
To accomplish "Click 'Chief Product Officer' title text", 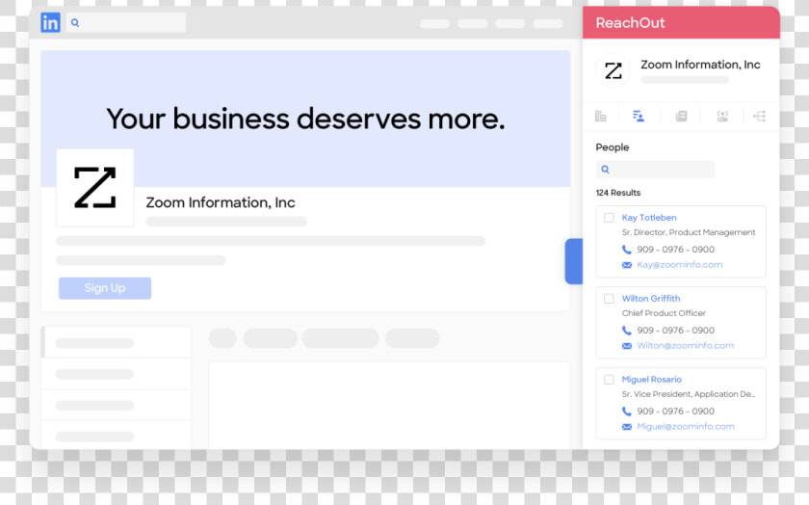I will (x=664, y=313).
